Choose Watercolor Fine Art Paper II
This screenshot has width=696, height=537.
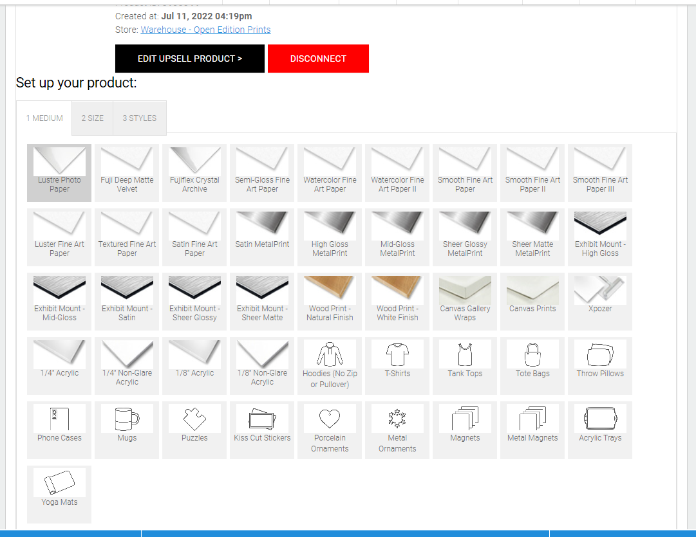(x=397, y=173)
